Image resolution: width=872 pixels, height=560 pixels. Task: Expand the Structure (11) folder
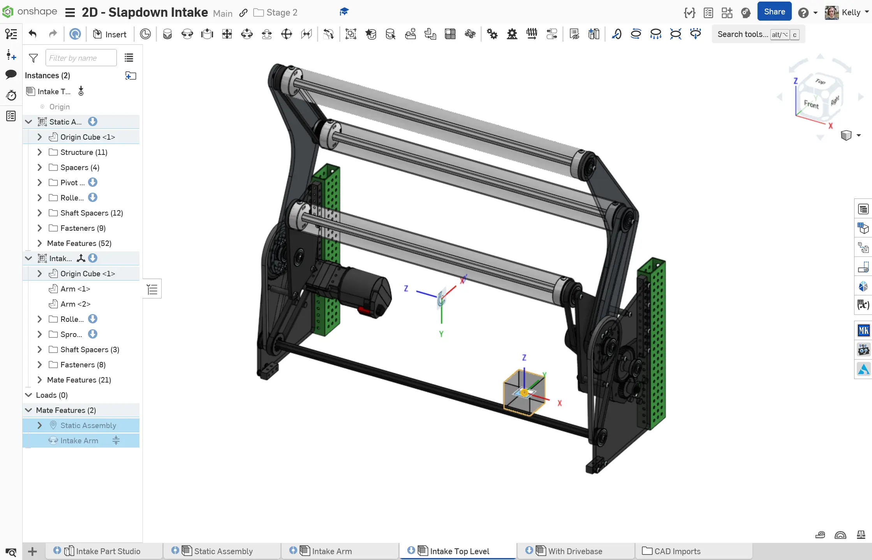point(39,152)
